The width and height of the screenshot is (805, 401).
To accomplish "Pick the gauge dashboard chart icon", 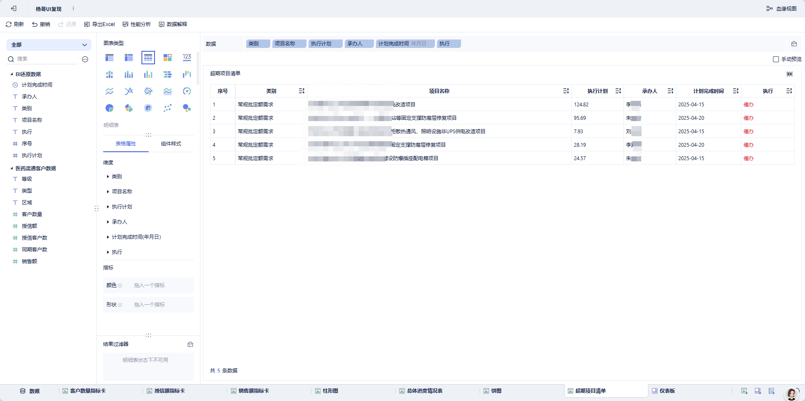I will [x=187, y=91].
